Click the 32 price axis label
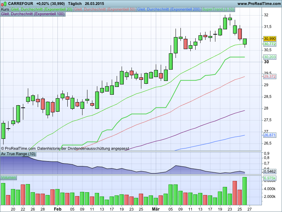Image resolution: width=282 pixels, height=212 pixels. click(266, 15)
